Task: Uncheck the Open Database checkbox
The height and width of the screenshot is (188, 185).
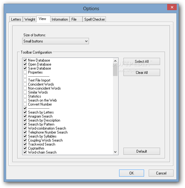Action: 25,64
